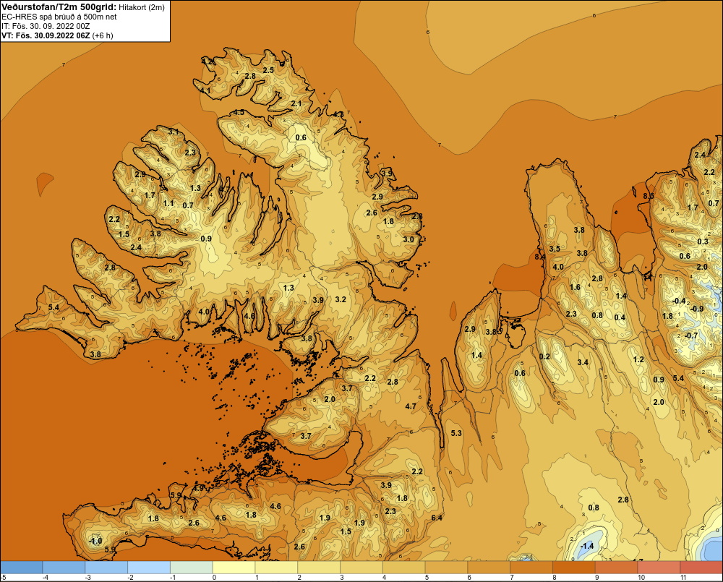Viewport: 723px width, 582px height.
Task: Click the -1.4 temperature value
Action: [587, 546]
